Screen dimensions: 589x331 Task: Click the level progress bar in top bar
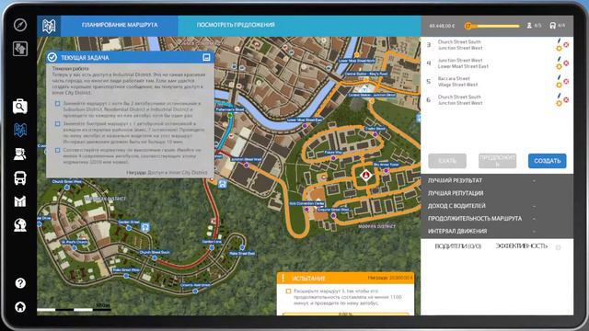pos(492,26)
